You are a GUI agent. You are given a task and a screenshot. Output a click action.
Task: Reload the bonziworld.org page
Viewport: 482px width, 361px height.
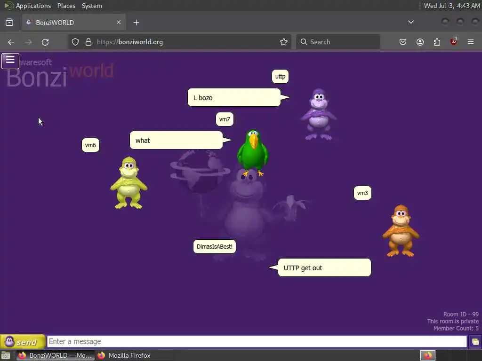pyautogui.click(x=45, y=42)
